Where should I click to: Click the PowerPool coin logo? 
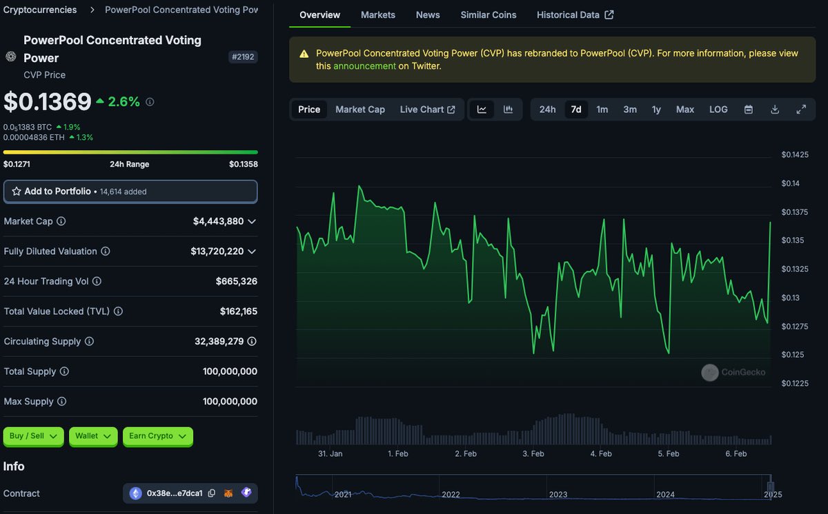point(10,56)
